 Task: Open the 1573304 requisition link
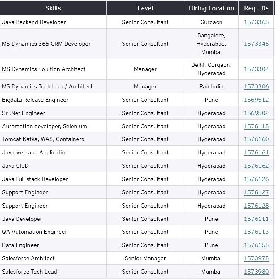coord(256,69)
